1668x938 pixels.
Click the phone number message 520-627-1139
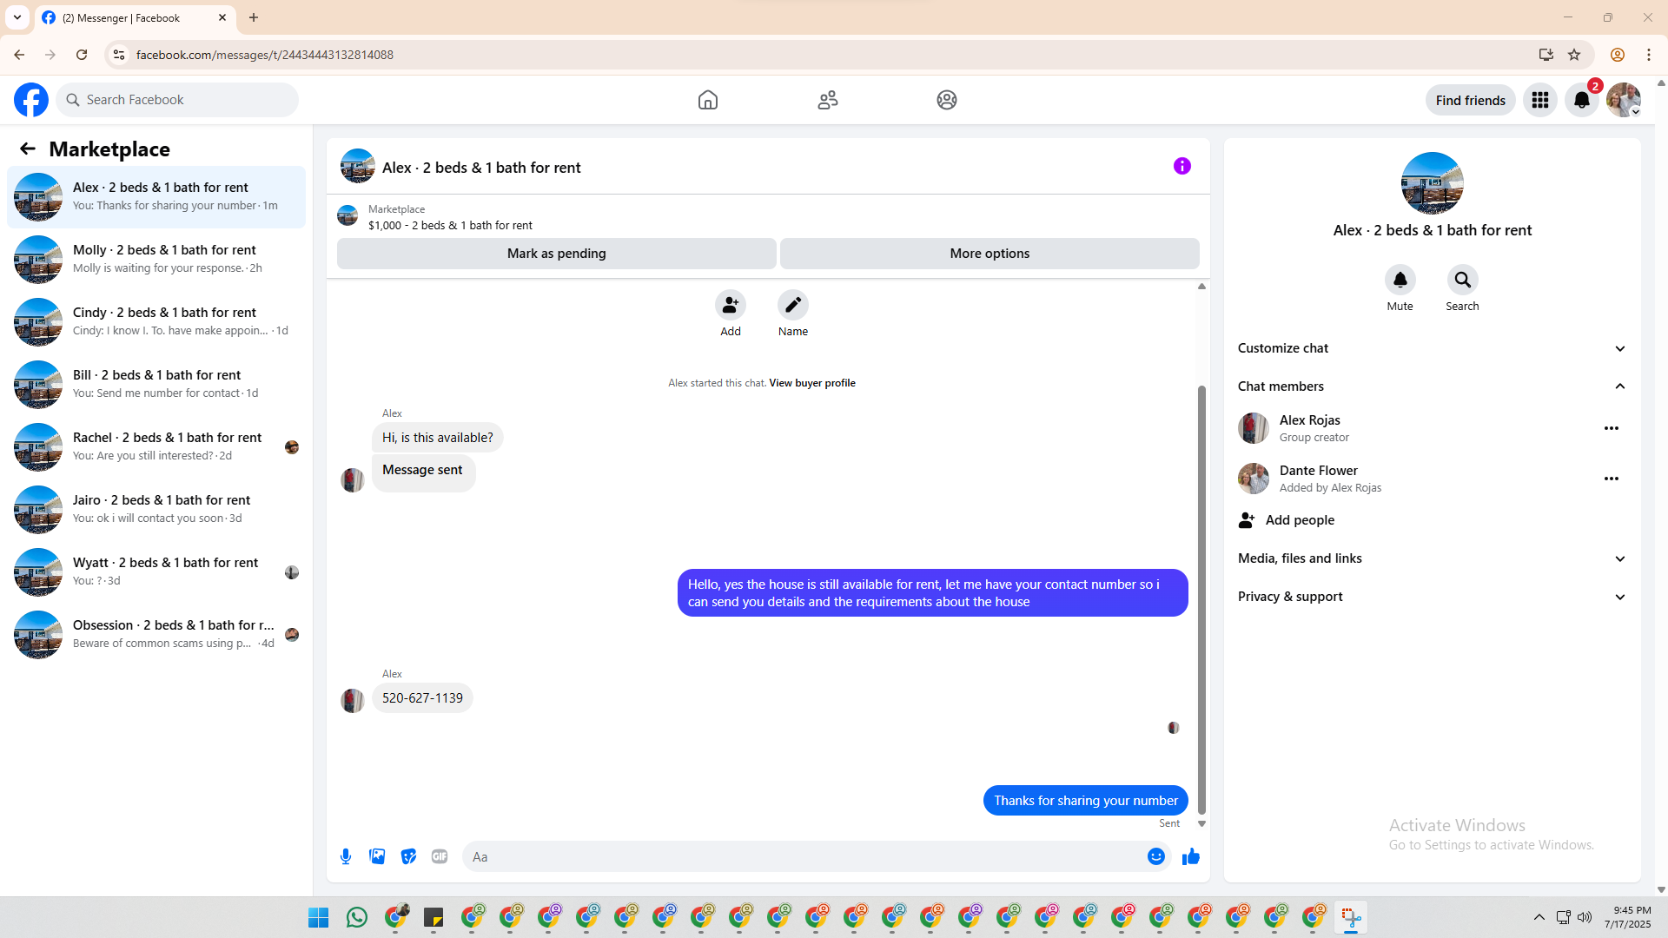click(x=422, y=698)
